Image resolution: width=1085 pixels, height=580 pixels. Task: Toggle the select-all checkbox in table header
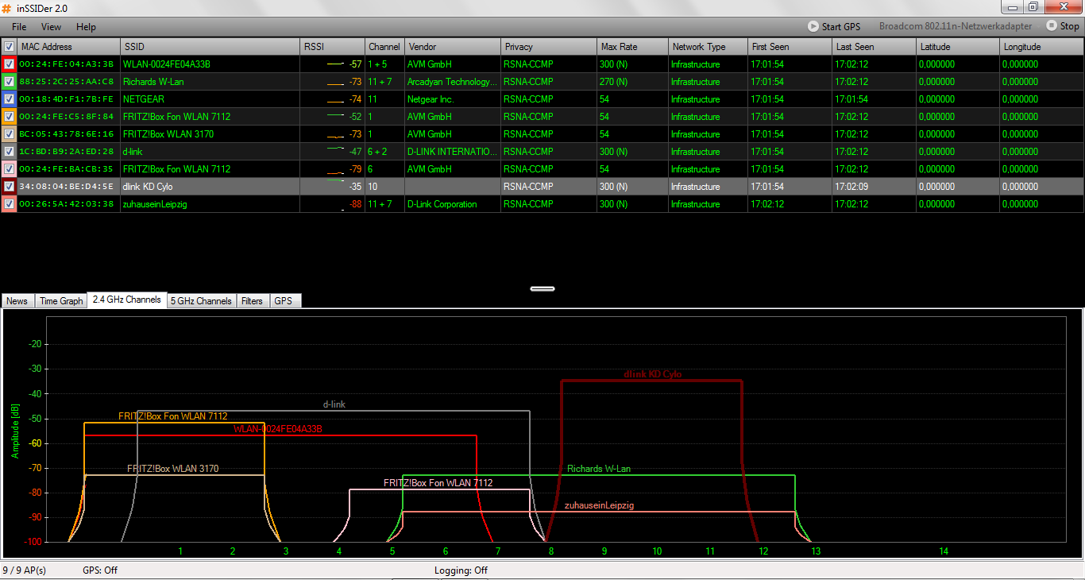point(9,47)
